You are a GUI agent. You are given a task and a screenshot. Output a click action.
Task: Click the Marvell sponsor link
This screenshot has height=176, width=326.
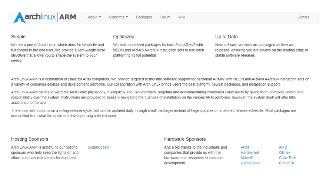click(x=246, y=158)
